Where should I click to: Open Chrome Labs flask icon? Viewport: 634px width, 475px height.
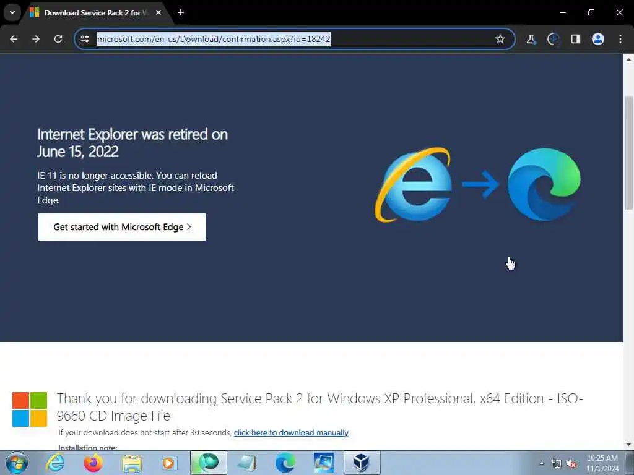[x=531, y=39]
